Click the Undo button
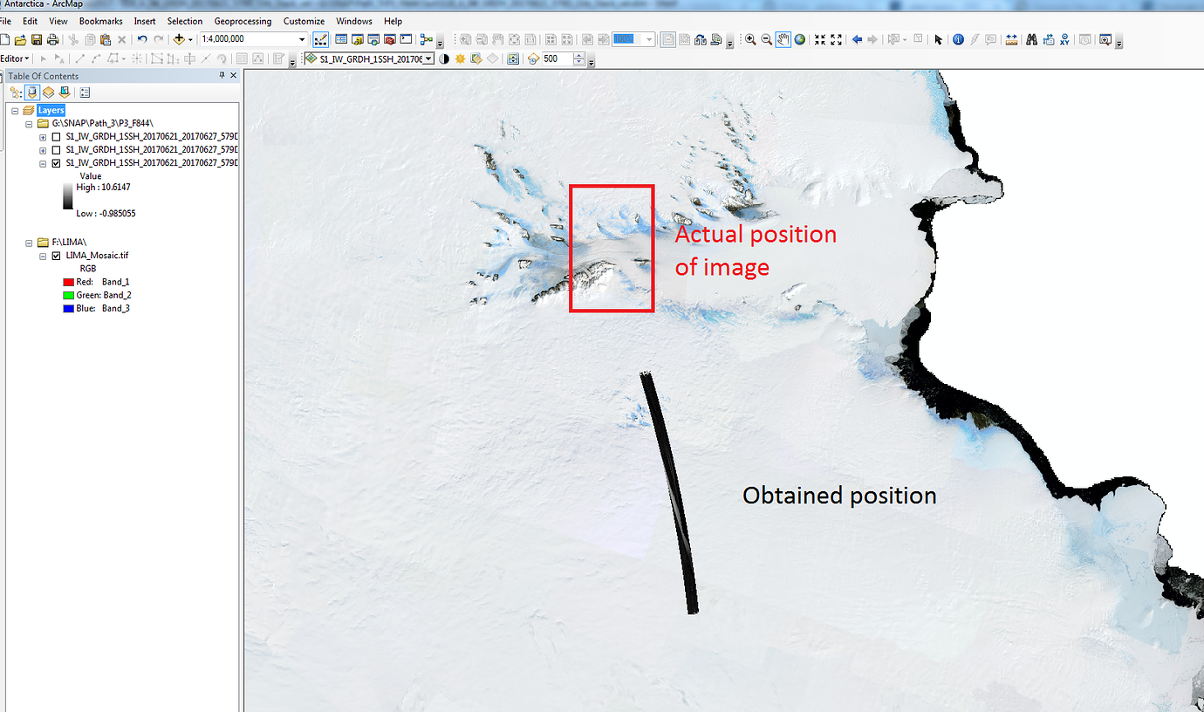 click(x=142, y=38)
